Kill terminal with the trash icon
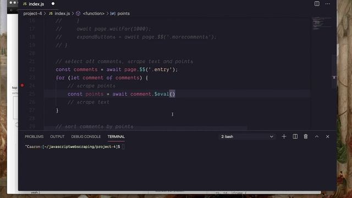 (306, 136)
